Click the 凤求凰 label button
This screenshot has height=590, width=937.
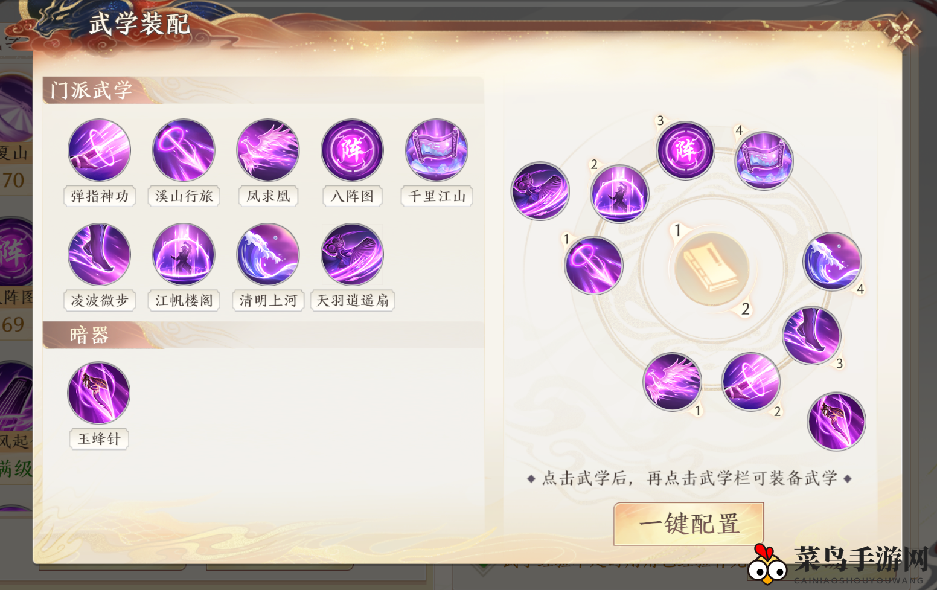tap(268, 196)
